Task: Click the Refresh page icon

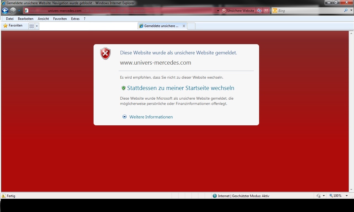Action: [x=259, y=11]
